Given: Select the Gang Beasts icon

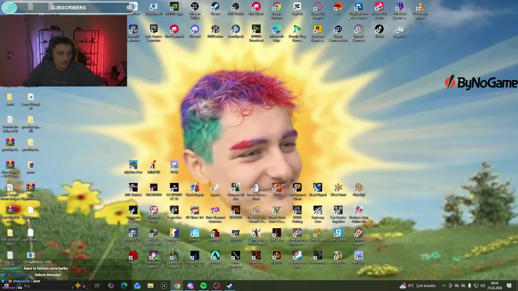Looking at the screenshot, I should 318,235.
